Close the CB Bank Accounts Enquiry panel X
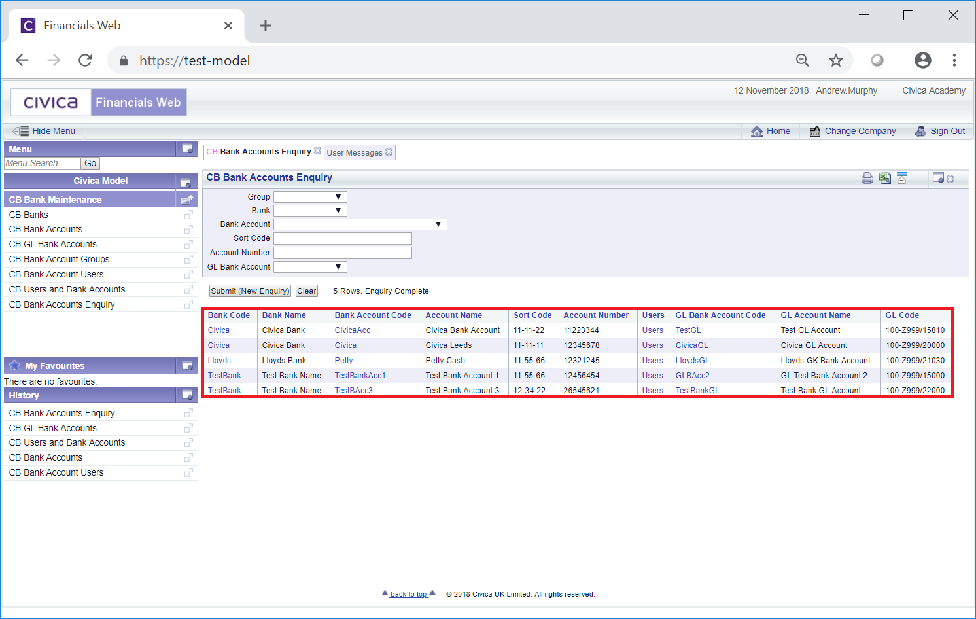976x619 pixels. coord(950,179)
